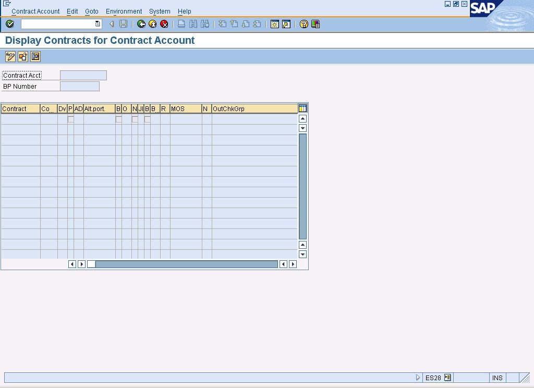534x388 pixels.
Task: Click the Print icon
Action: (180, 23)
